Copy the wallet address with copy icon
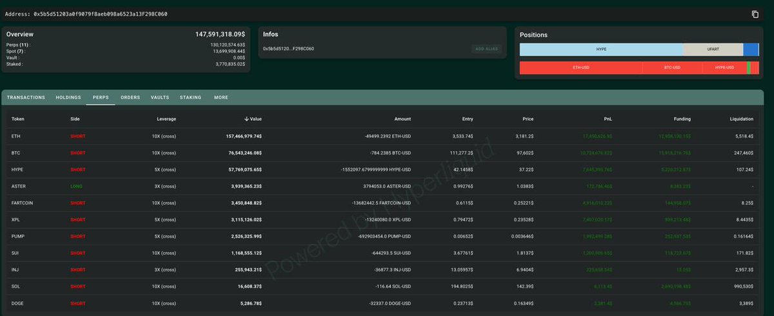Viewport: 774px width, 316px height. 755,14
